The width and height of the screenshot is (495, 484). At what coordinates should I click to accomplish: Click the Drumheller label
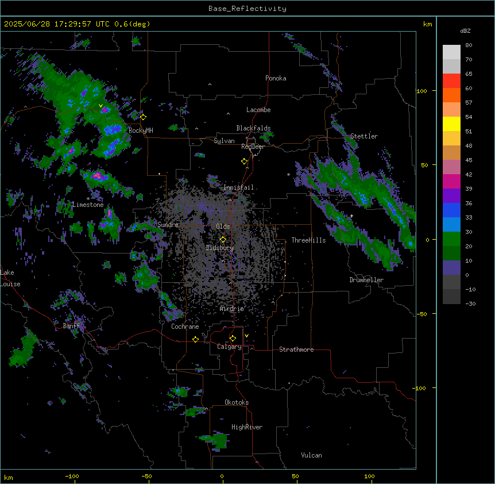pos(366,280)
